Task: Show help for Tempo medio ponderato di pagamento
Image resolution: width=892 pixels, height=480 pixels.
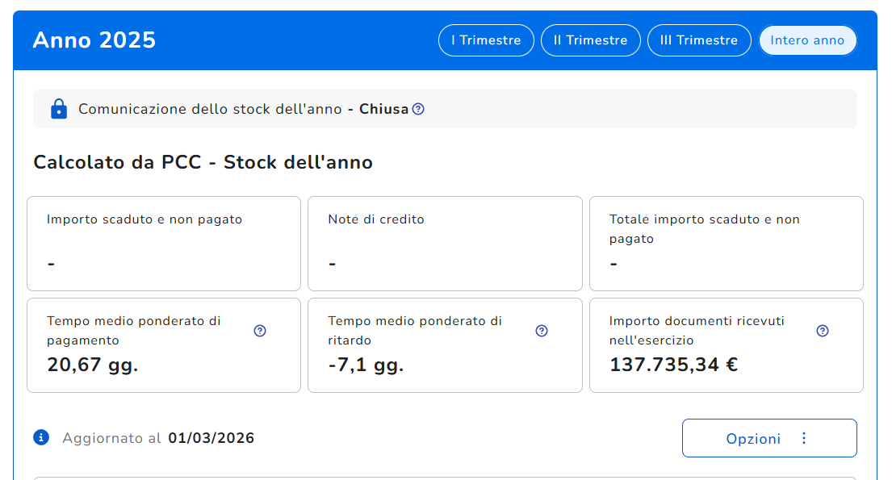Action: point(260,331)
